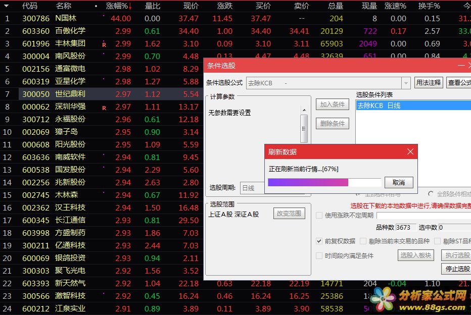The height and width of the screenshot is (315, 471).
Task: Click the 使用涨跌不定周期 input field
Action: tap(423, 216)
